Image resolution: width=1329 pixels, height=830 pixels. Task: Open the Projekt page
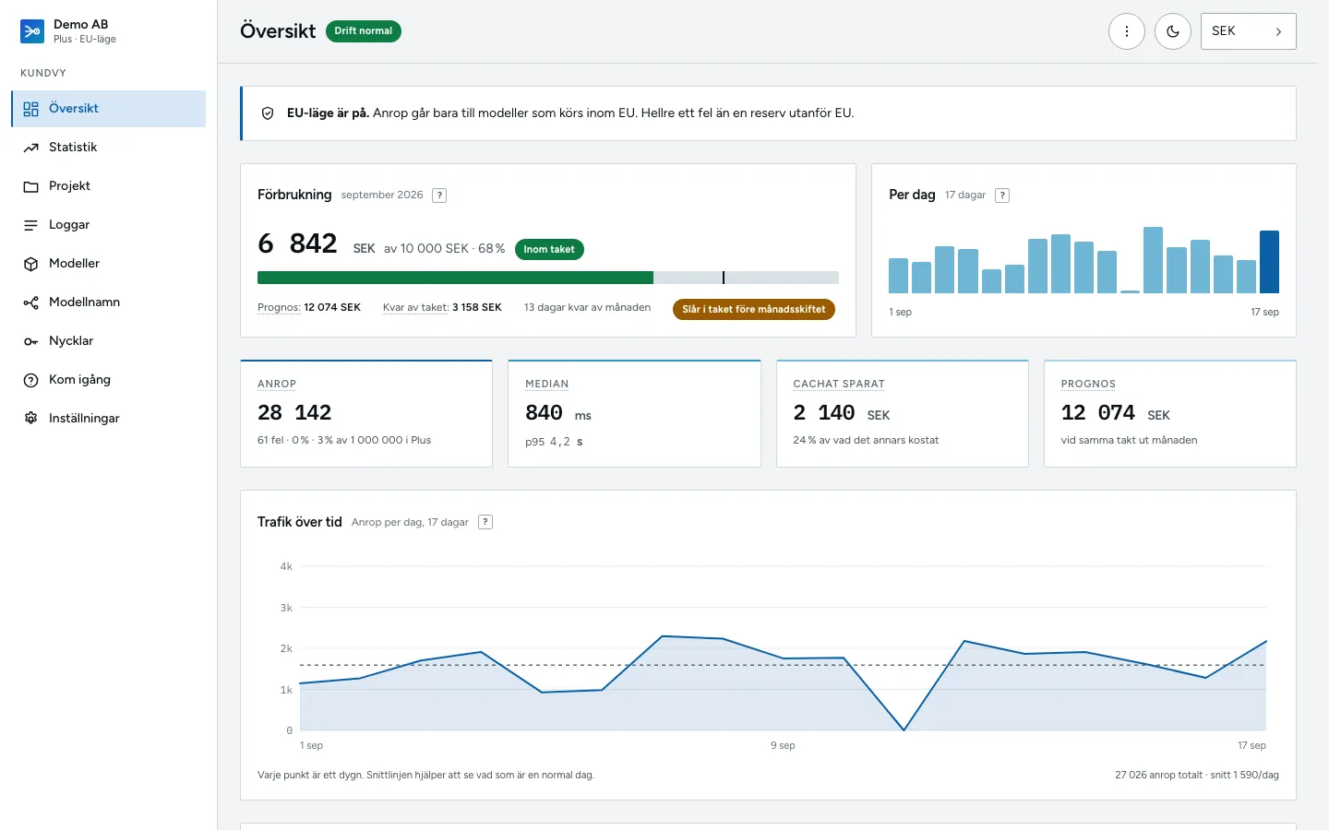coord(108,186)
